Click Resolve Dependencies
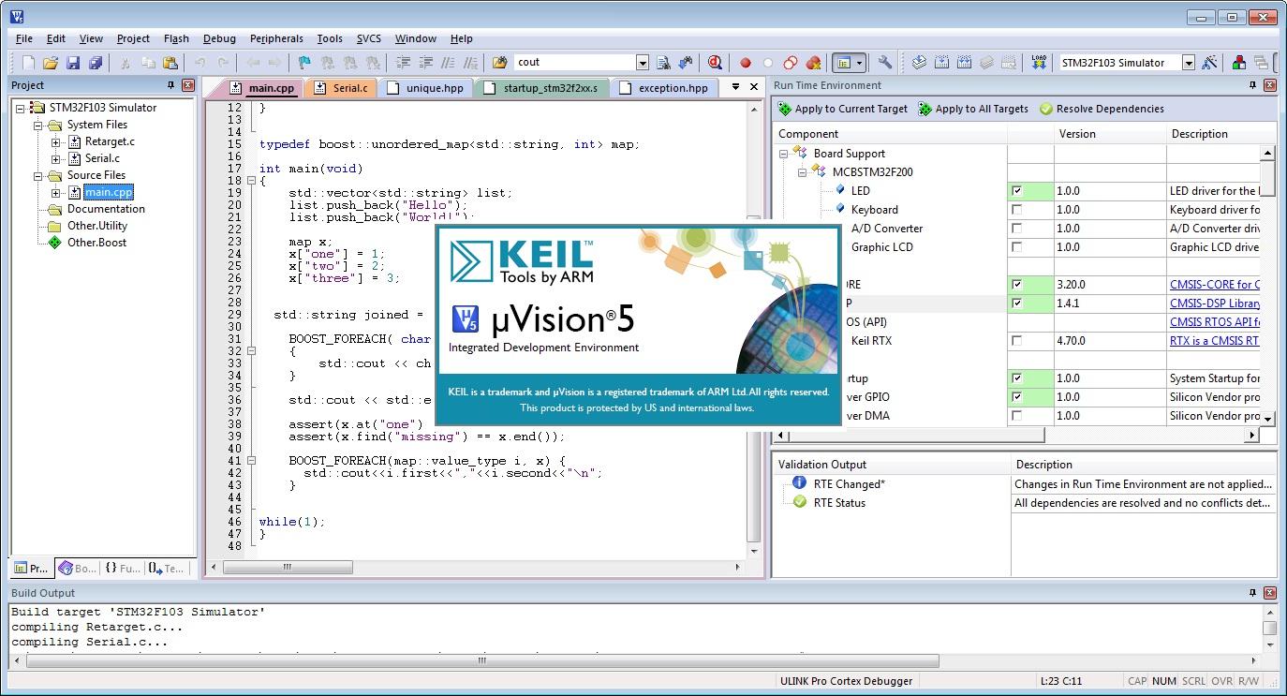This screenshot has width=1287, height=696. (x=1102, y=109)
